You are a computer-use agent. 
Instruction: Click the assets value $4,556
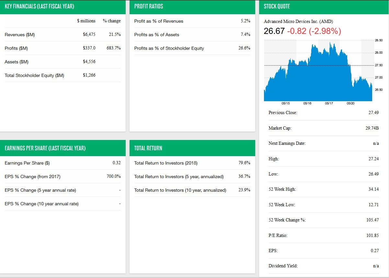(89, 62)
